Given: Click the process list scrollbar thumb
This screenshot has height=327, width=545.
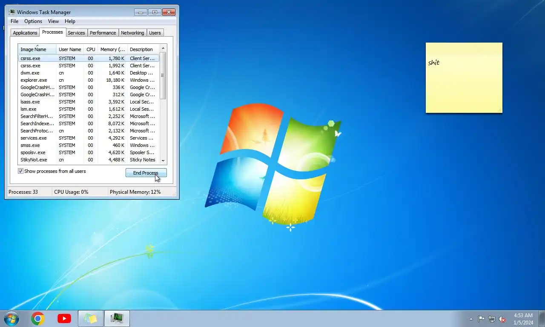Looking at the screenshot, I should pos(163,75).
